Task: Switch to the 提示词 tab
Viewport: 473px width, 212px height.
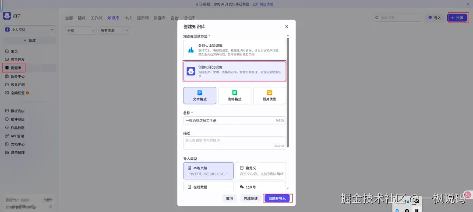Action: click(143, 18)
